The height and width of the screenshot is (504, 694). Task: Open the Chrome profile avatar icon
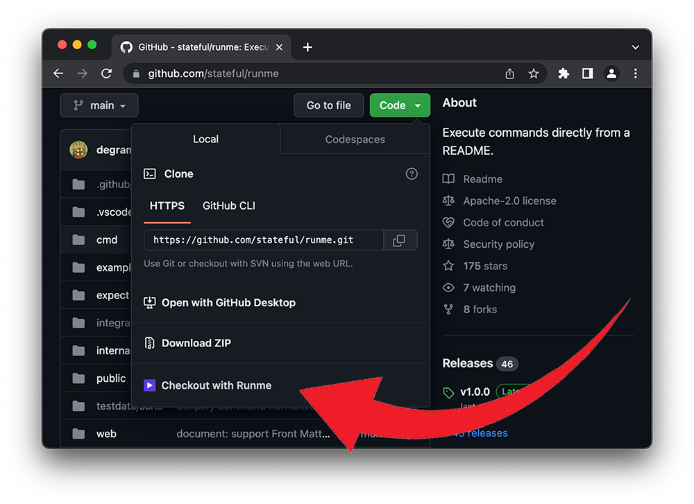tap(611, 74)
